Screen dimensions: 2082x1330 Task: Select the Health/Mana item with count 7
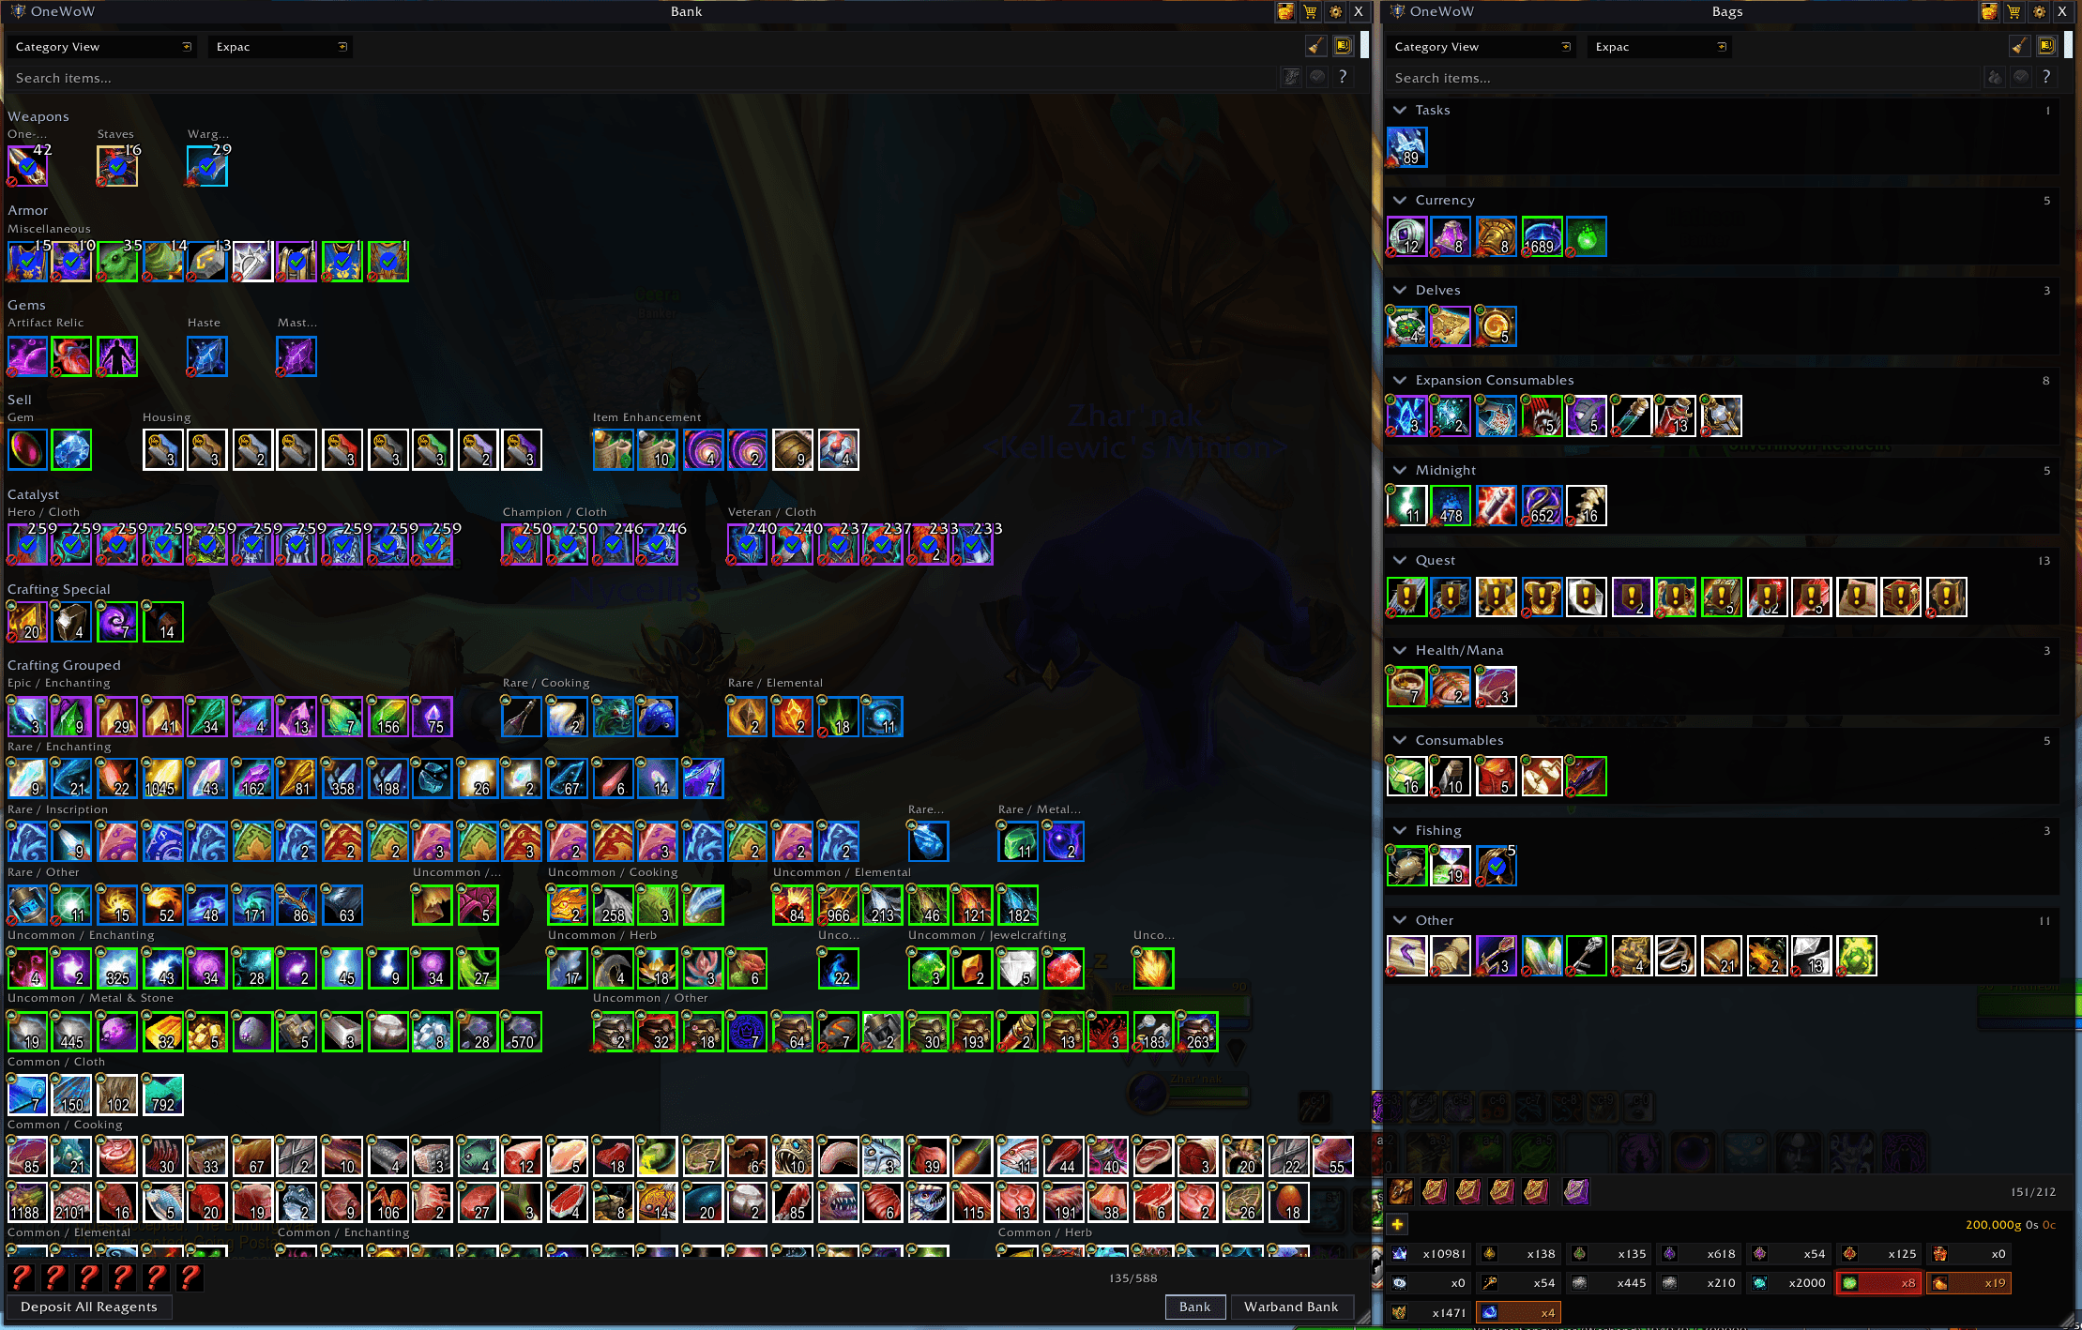point(1406,686)
